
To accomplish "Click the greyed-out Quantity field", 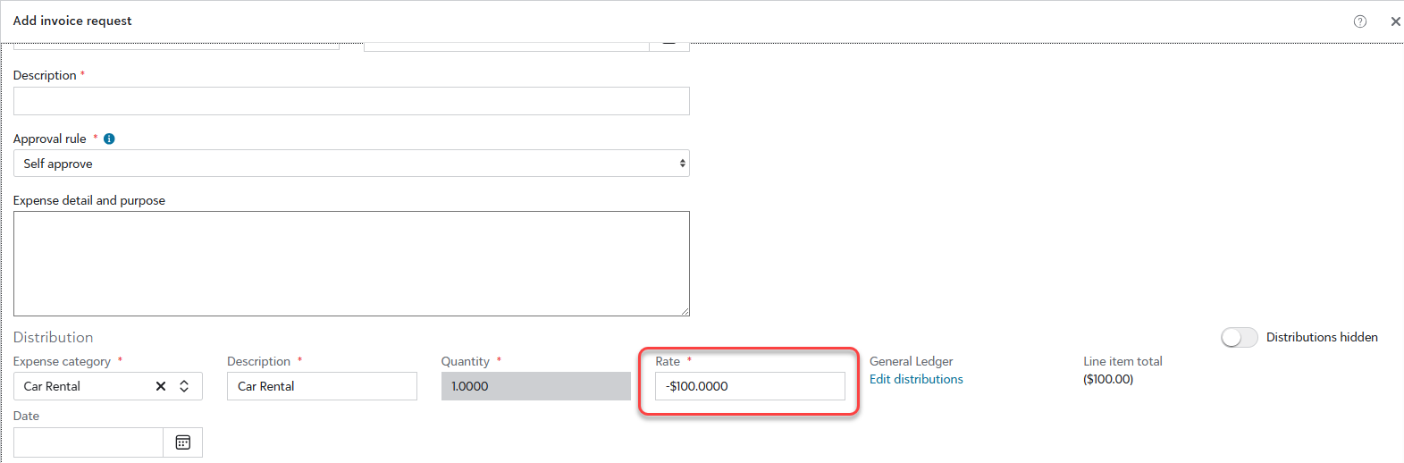I will click(534, 386).
